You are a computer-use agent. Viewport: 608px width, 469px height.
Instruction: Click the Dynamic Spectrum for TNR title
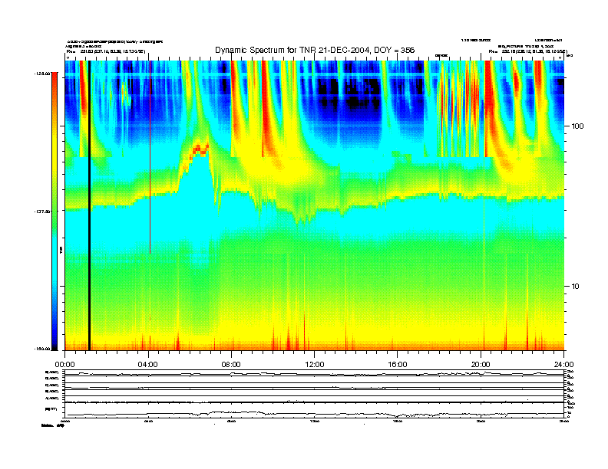[315, 50]
